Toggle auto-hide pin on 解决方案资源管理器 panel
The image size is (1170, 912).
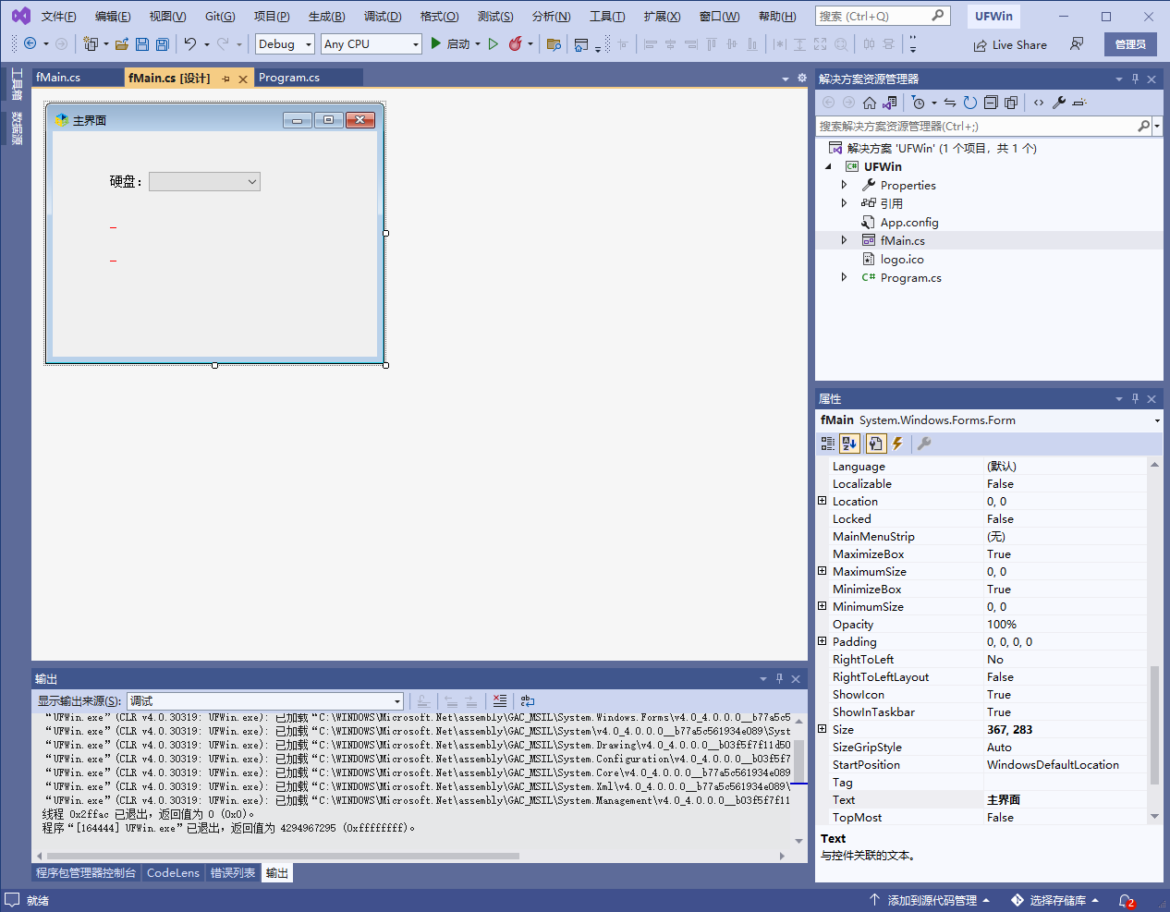tap(1135, 79)
